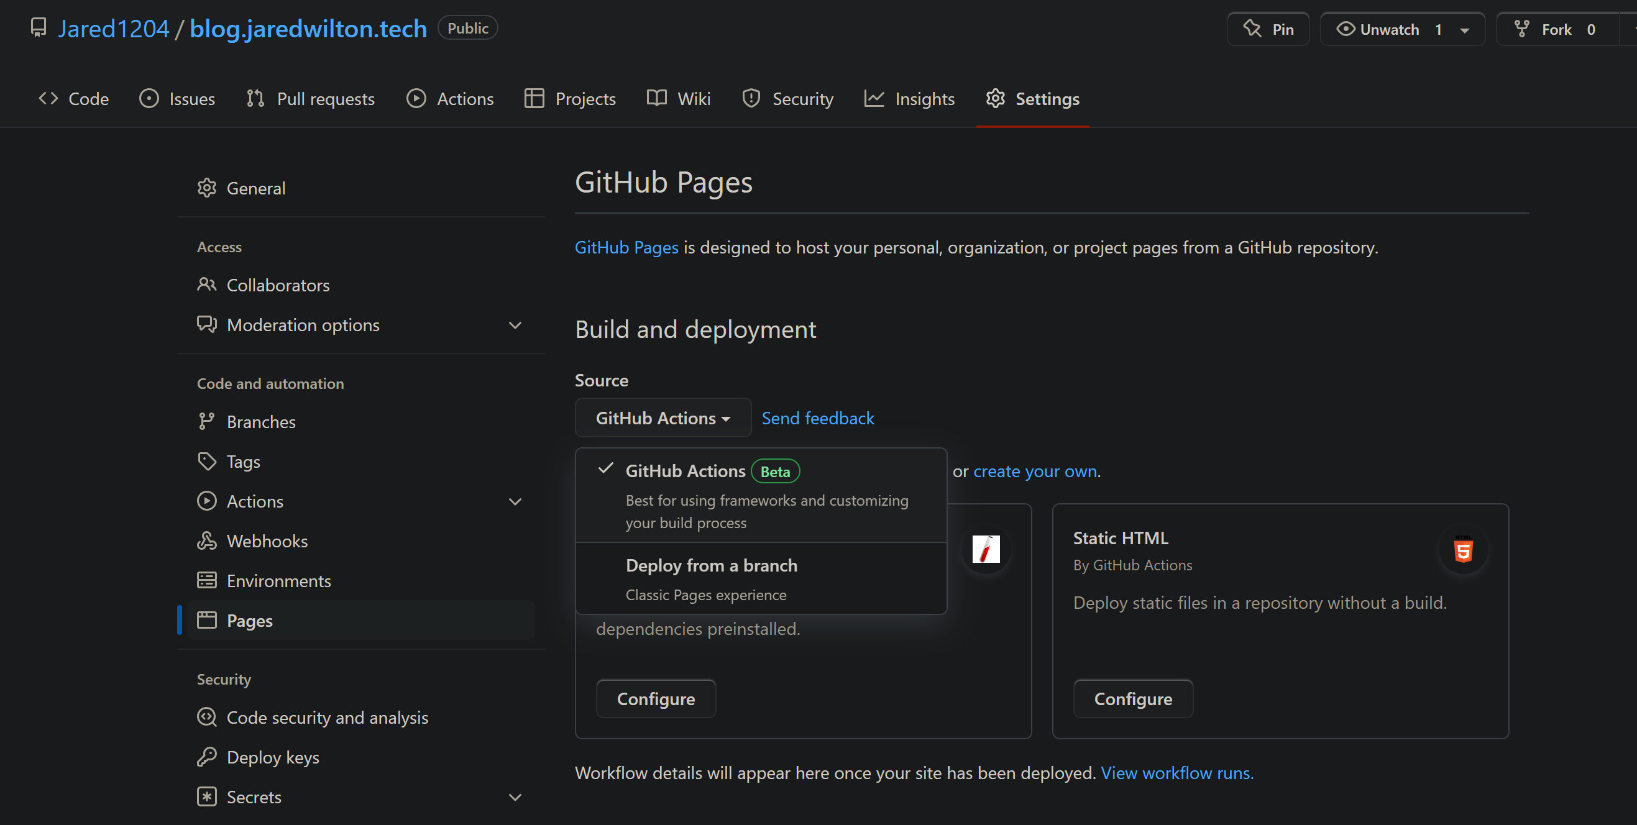Open the Unwatch notifications dropdown arrow
Image resolution: width=1637 pixels, height=825 pixels.
pyautogui.click(x=1464, y=30)
